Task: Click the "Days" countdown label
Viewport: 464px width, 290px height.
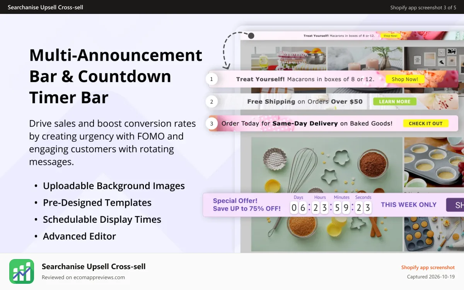Action: [299, 197]
